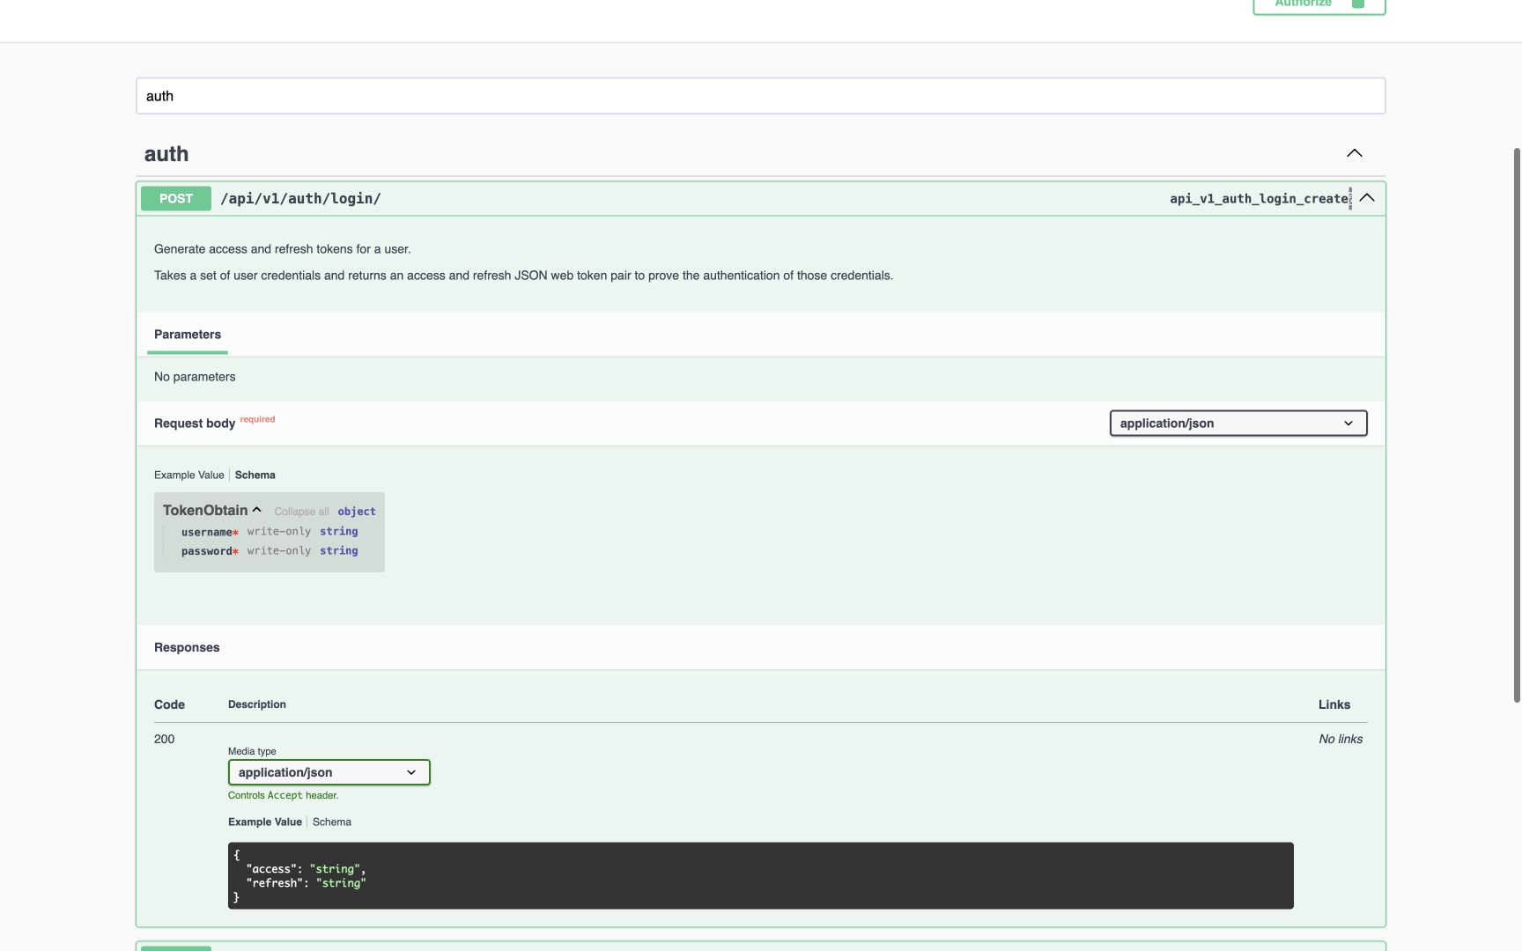Click the /api/v1/auth/login/ endpoint path
Image resolution: width=1522 pixels, height=951 pixels.
300,198
